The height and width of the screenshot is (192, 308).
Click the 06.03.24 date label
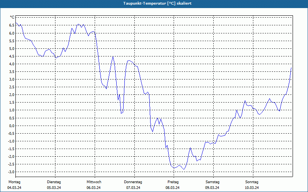pyautogui.click(x=94, y=188)
